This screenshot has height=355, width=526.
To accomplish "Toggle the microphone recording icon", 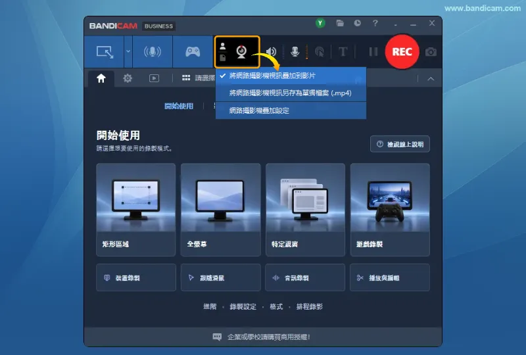I will tap(295, 52).
